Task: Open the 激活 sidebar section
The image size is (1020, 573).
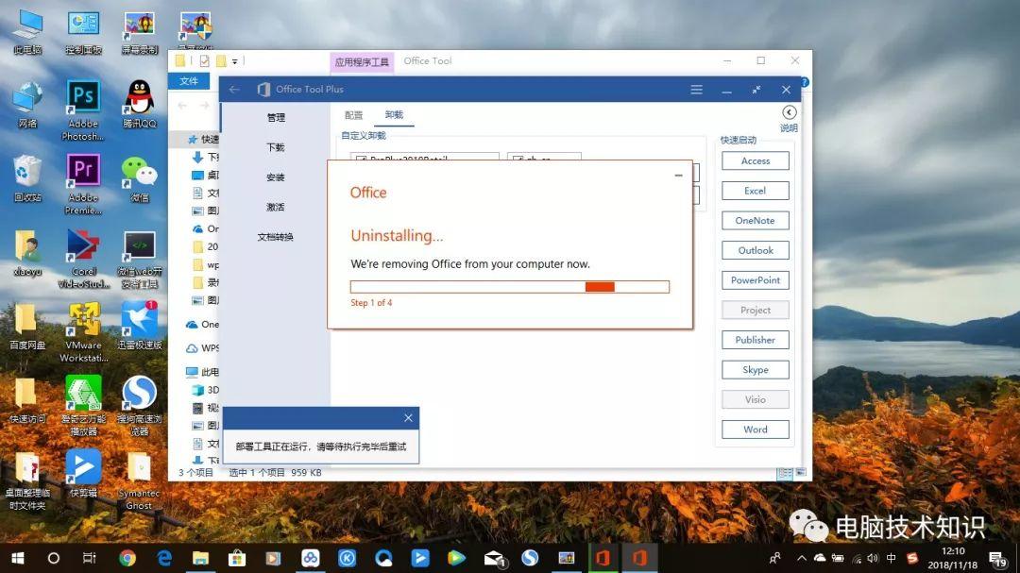Action: (x=276, y=207)
